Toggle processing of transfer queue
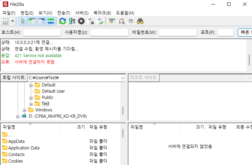 point(72,21)
